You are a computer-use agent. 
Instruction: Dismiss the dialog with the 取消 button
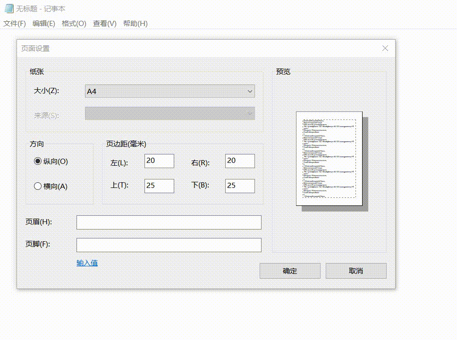pos(355,271)
